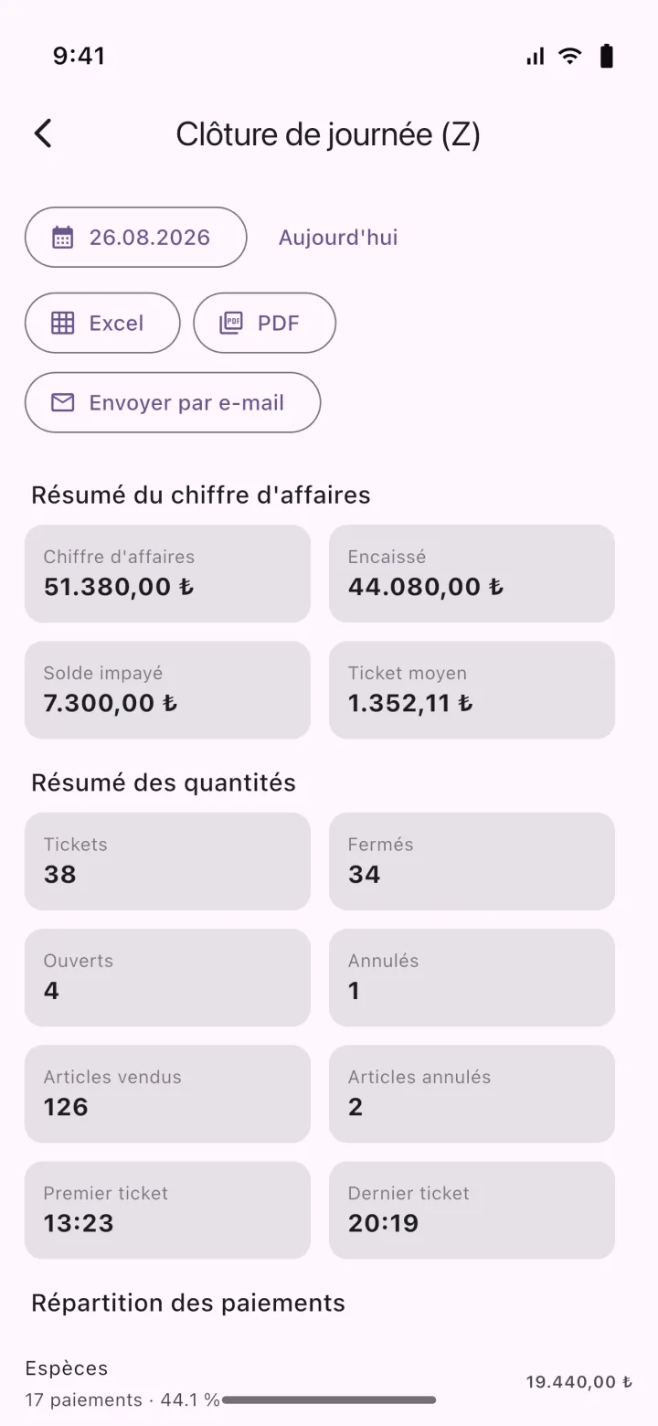658x1426 pixels.
Task: Click the PDF document icon
Action: (x=231, y=323)
